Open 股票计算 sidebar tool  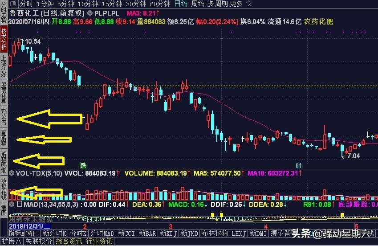click(4, 92)
